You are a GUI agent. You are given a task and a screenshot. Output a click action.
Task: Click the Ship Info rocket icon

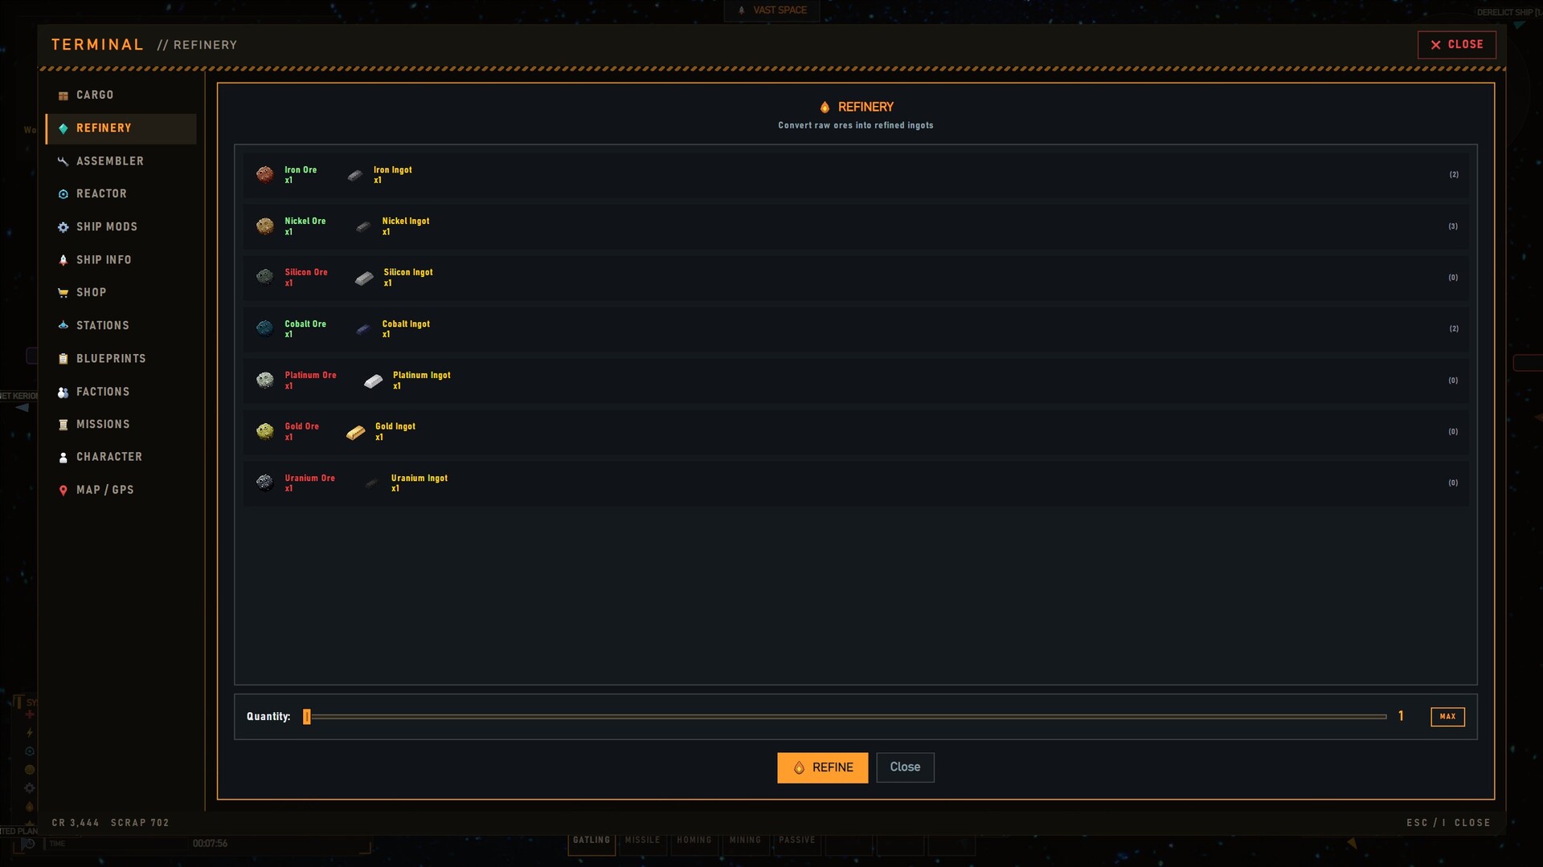click(63, 260)
